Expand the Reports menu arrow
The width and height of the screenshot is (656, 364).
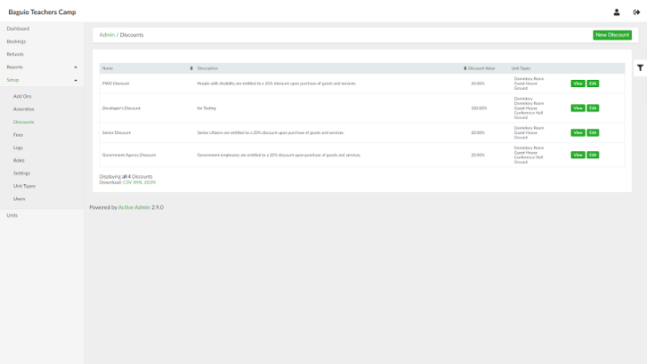pos(75,67)
